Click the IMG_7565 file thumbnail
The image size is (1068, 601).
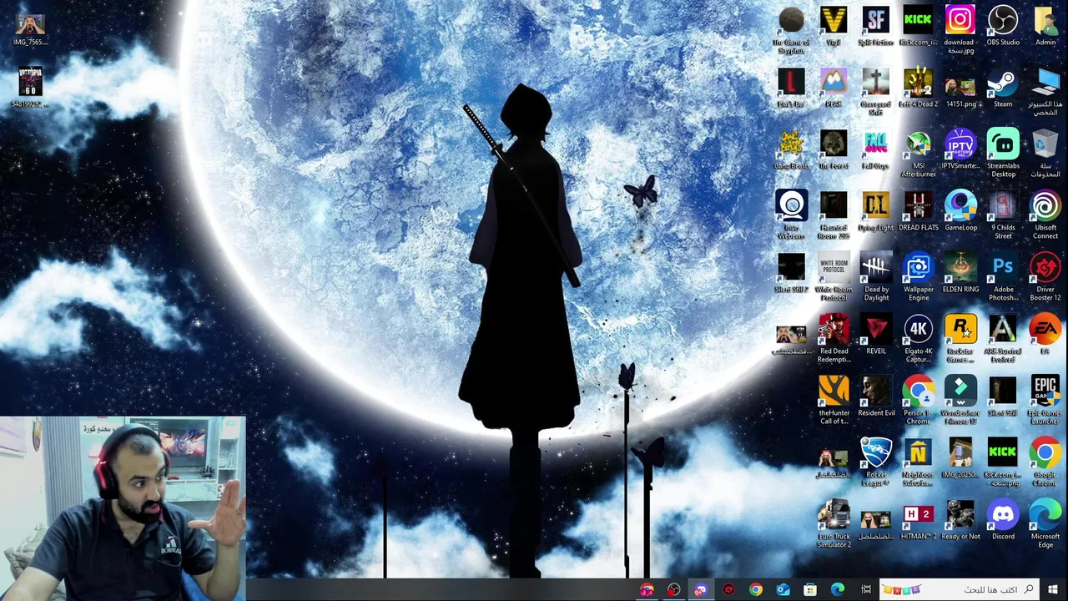click(30, 29)
